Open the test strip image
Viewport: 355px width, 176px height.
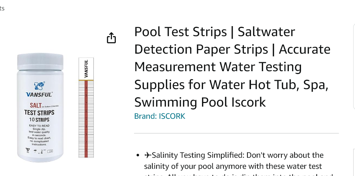pyautogui.click(x=86, y=107)
